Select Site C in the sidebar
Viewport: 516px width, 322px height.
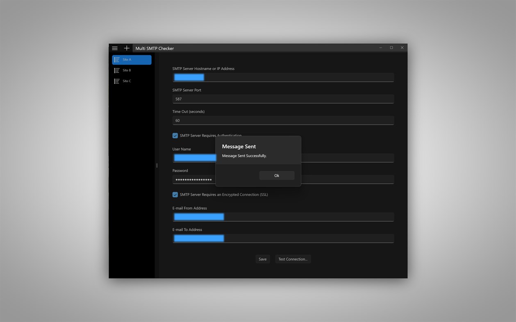point(131,81)
